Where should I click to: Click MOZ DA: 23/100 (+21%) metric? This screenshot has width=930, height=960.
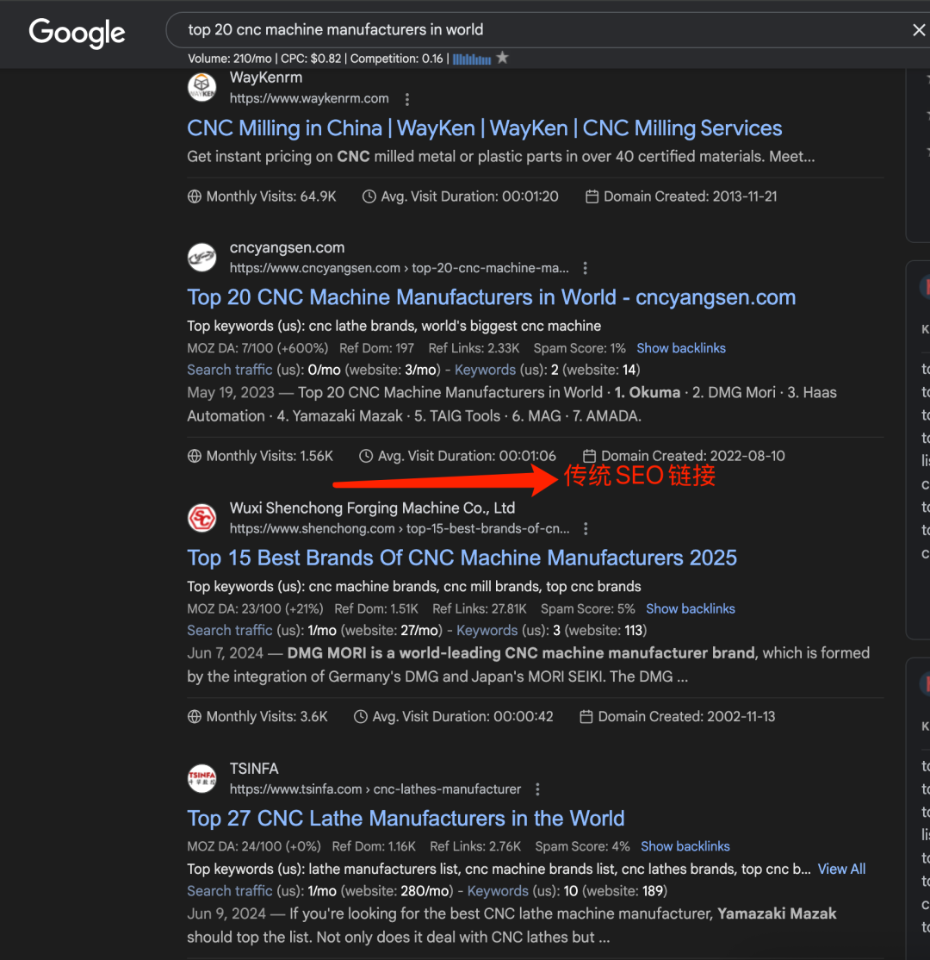click(255, 608)
